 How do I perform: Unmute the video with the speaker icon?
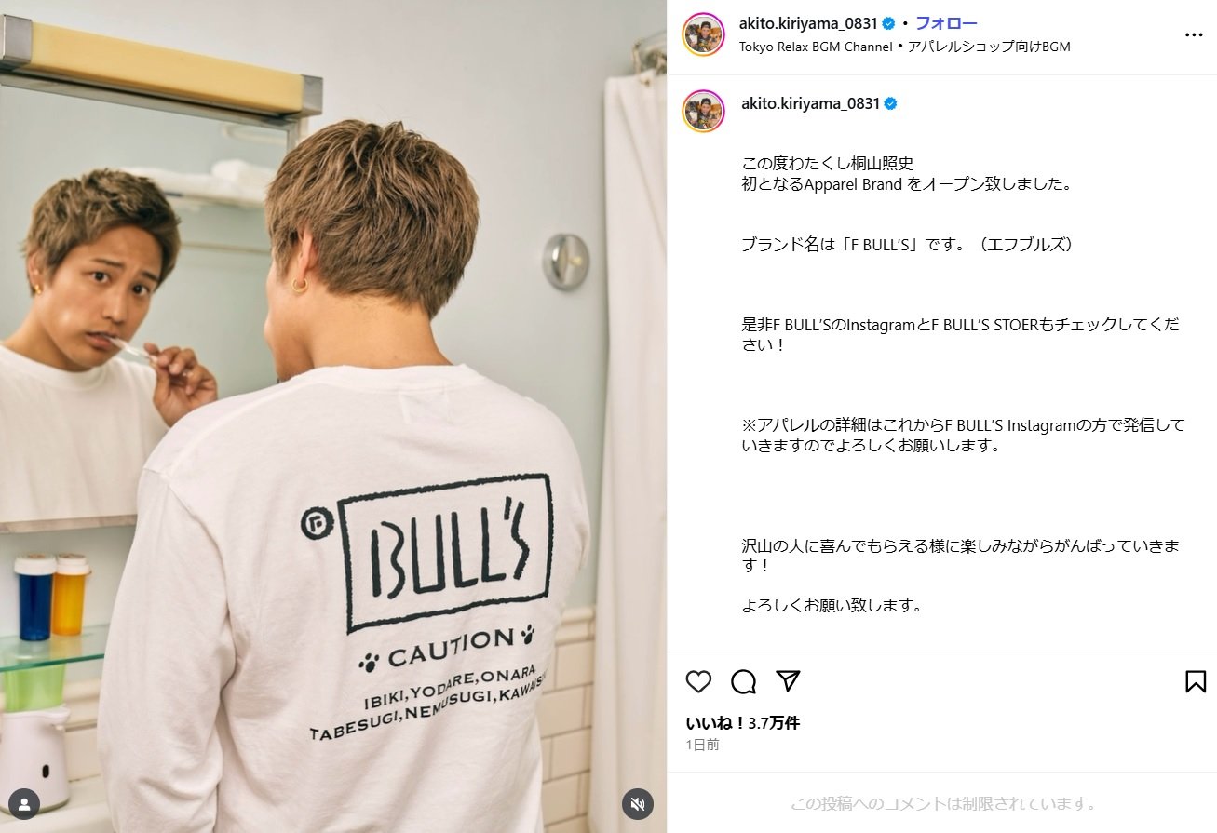[x=638, y=804]
